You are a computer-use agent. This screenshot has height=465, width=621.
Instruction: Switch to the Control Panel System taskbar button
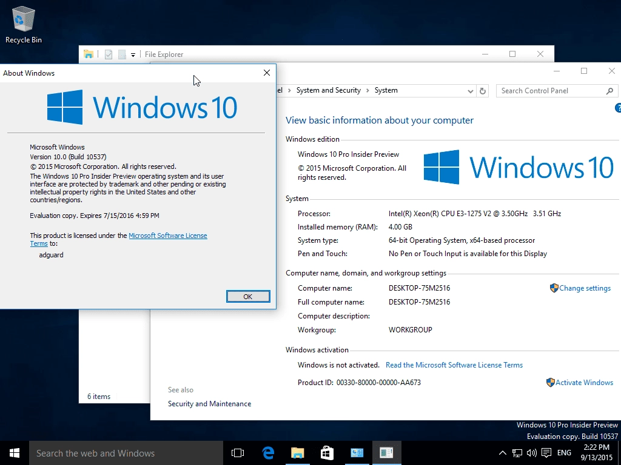point(357,453)
